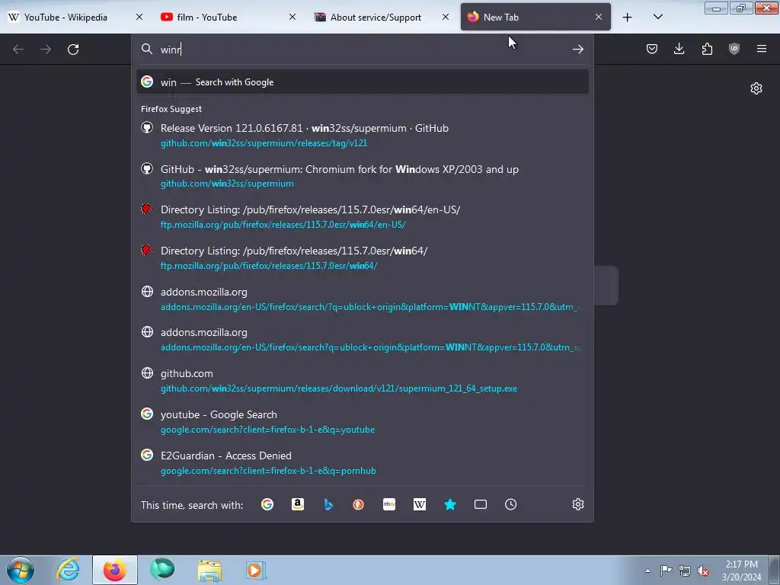Viewport: 780px width, 585px height.
Task: Open network tray icon
Action: [685, 571]
